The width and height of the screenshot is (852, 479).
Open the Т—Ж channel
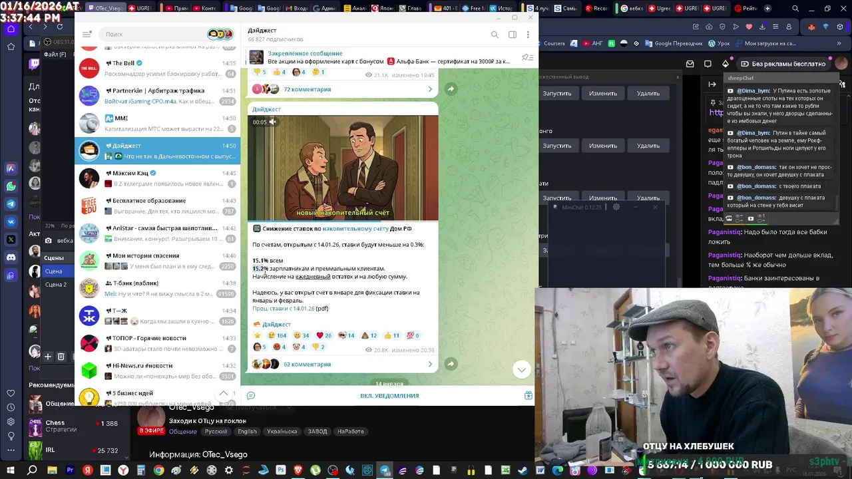(x=157, y=316)
